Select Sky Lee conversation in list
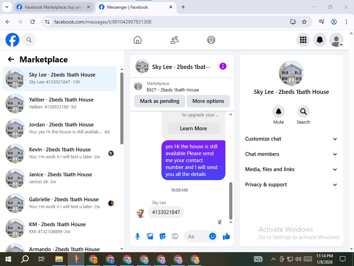Viewport: 354px width, 266px height. (x=59, y=79)
